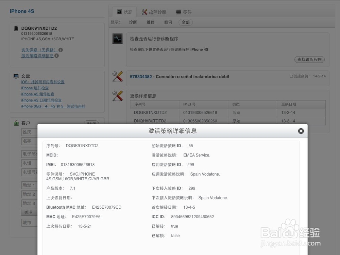Click the 电子邮件 input field
Screen dimensions: 340x255
click(30, 154)
